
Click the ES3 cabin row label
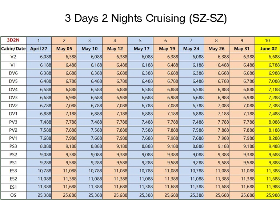(x=13, y=171)
